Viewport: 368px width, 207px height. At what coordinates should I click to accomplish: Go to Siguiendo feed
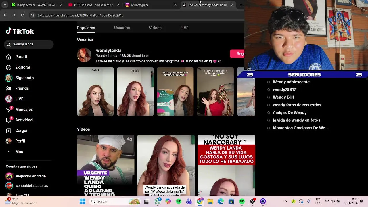point(20,78)
